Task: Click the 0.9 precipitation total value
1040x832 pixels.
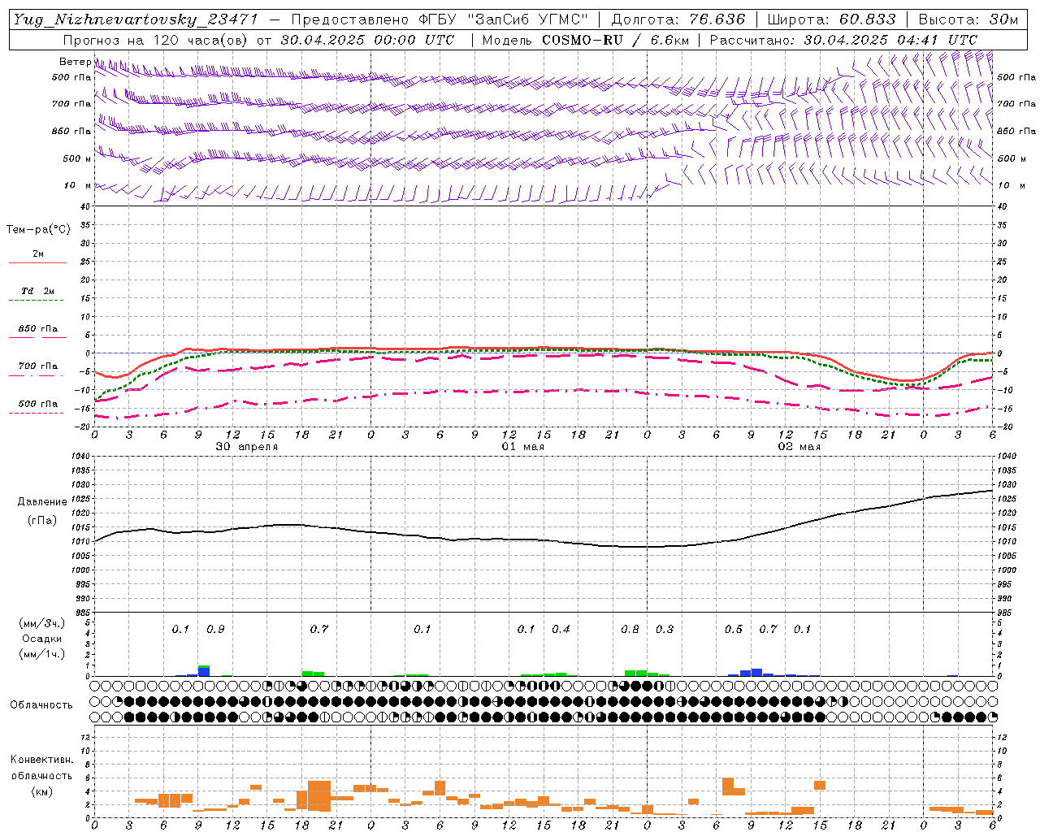Action: click(215, 629)
